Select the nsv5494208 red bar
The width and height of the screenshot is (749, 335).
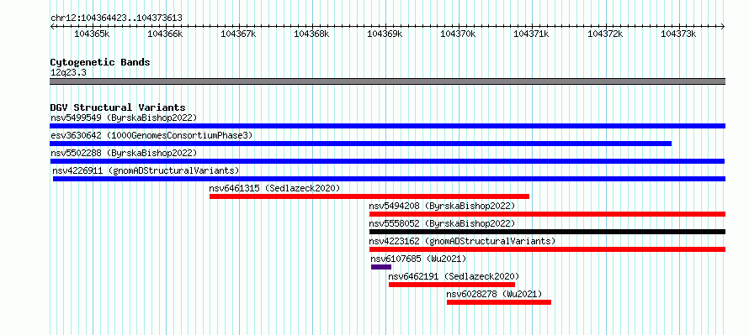click(x=547, y=214)
